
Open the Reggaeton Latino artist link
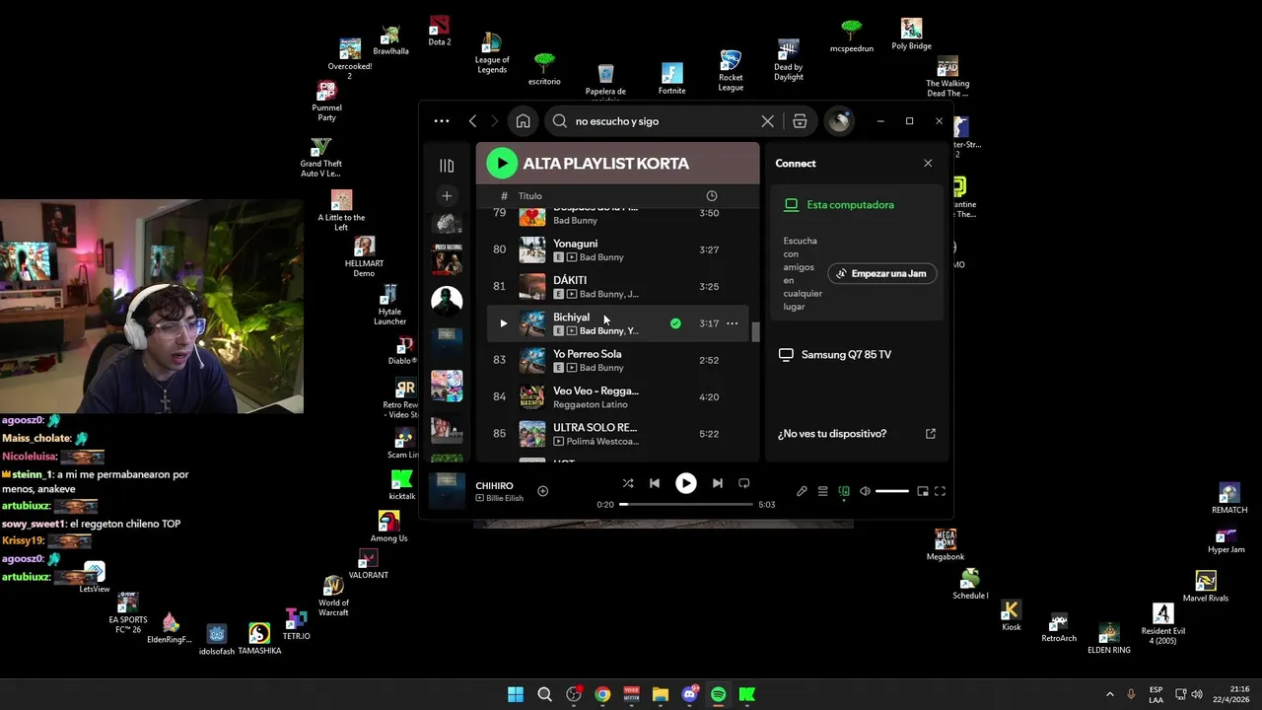591,404
